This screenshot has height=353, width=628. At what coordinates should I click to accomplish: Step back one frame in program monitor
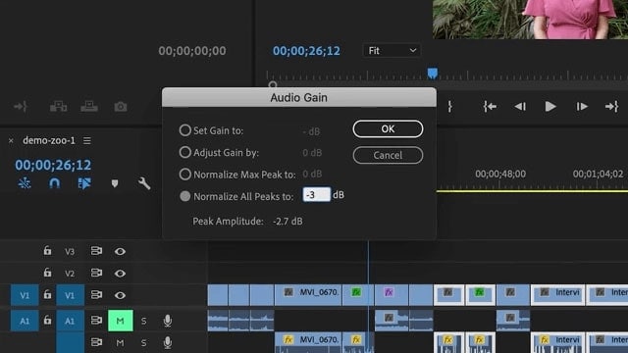coord(520,107)
